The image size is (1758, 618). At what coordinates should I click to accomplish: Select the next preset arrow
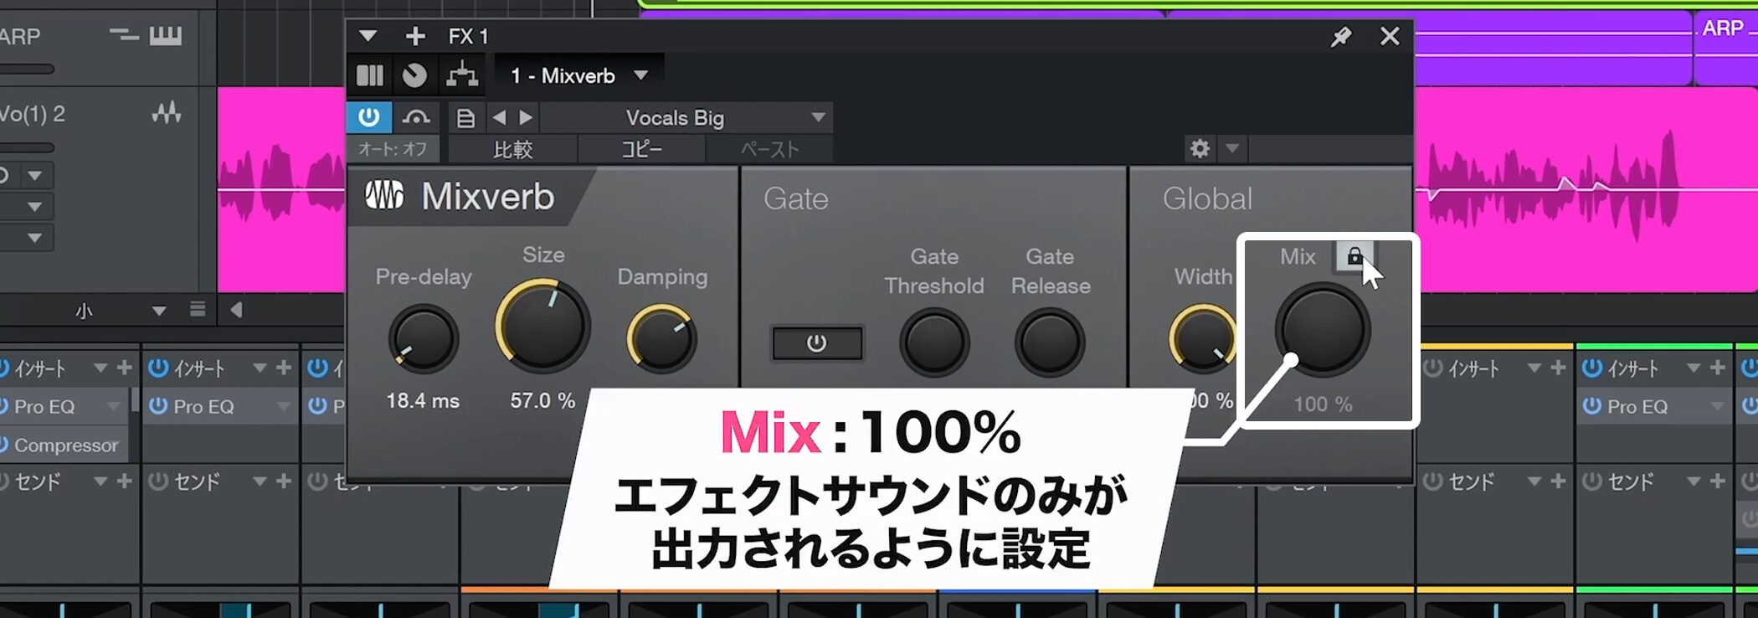[525, 118]
